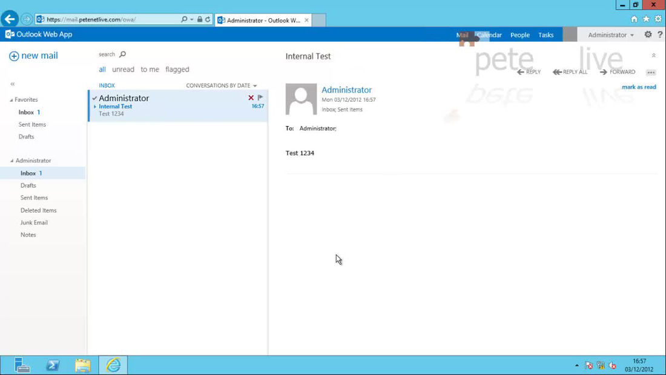This screenshot has width=666, height=375.
Task: Open browser Favorites star icon
Action: click(x=646, y=19)
